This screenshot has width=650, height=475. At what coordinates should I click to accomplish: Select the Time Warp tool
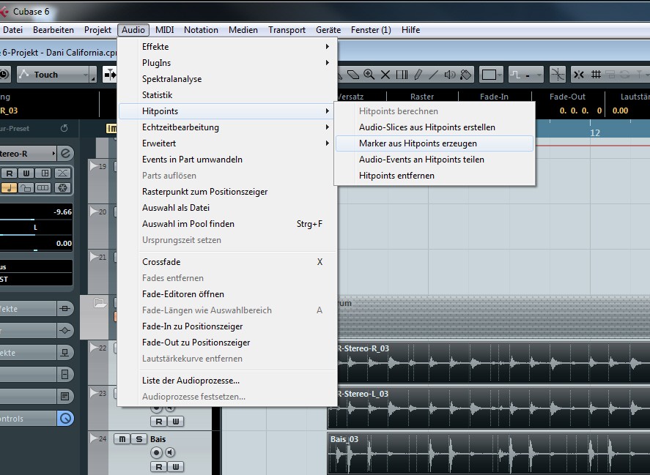coord(402,75)
